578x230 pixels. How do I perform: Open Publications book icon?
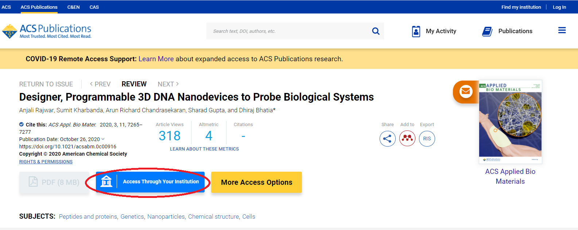click(487, 31)
